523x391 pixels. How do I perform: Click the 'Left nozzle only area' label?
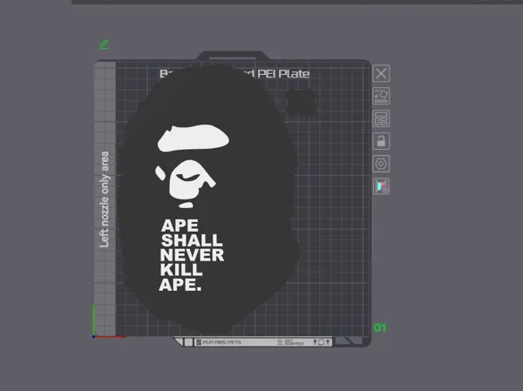point(105,199)
